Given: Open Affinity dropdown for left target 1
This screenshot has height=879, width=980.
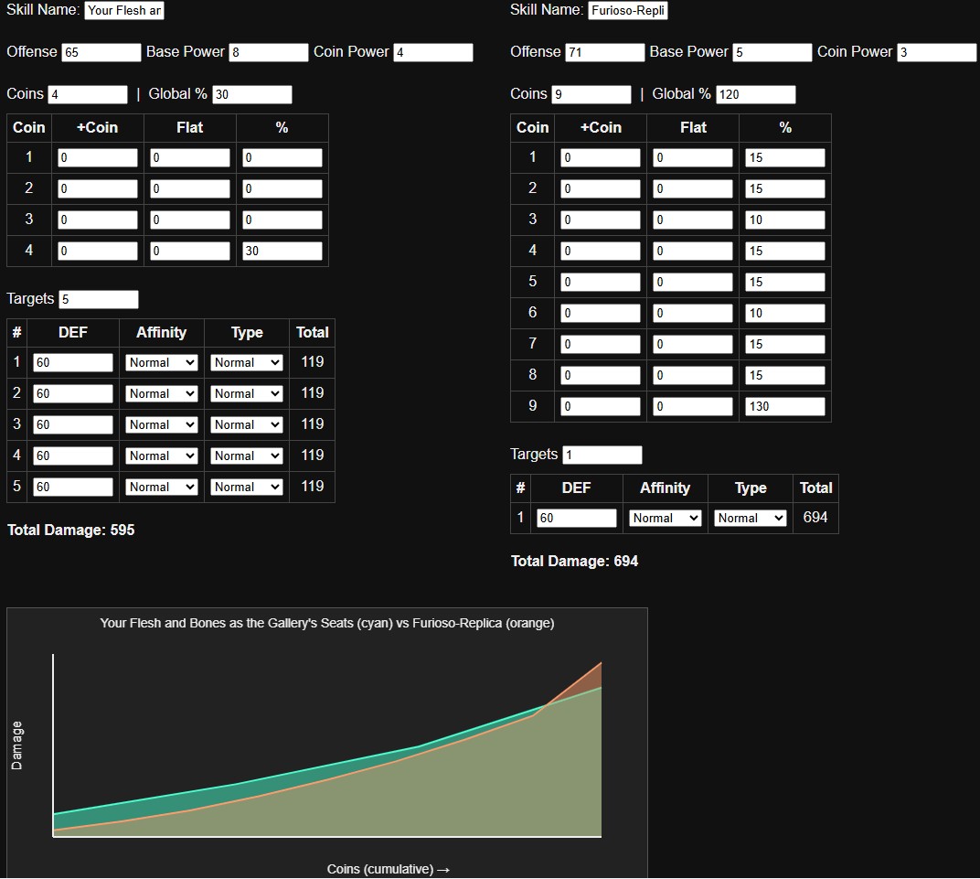Looking at the screenshot, I should [x=162, y=362].
